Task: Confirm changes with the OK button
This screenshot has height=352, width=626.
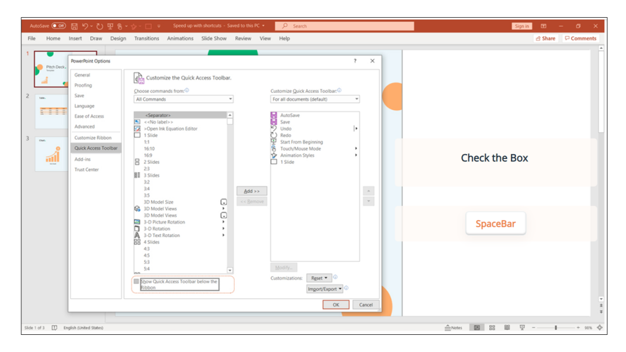Action: [336, 304]
